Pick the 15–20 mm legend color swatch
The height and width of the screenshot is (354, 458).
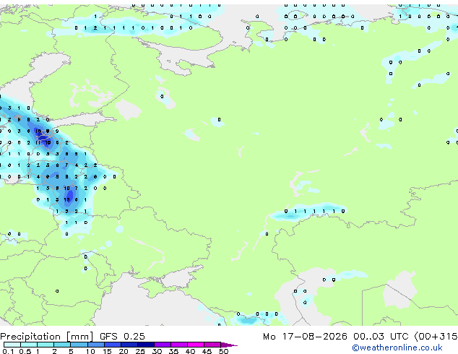pos(112,345)
